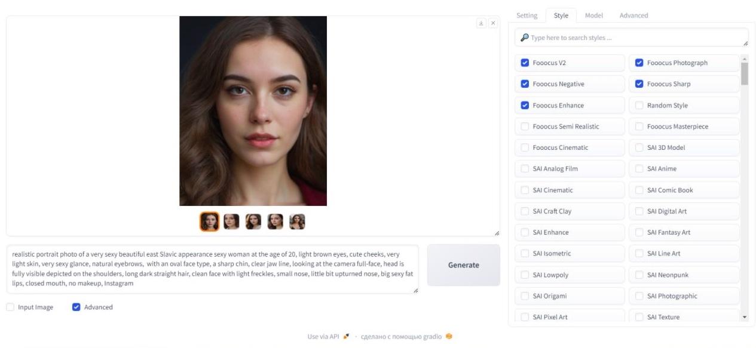Viewport: 756px width, 348px height.
Task: Enable the Input Image checkbox
Action: (x=11, y=307)
